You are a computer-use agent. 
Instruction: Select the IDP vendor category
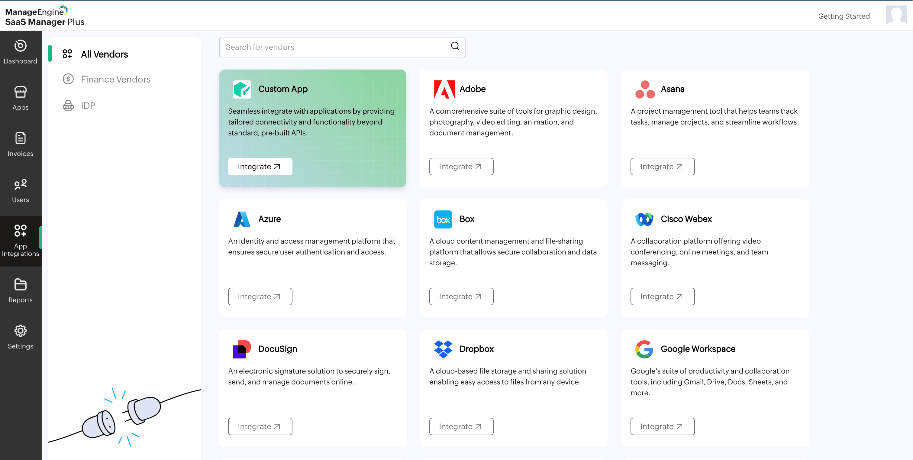(88, 106)
